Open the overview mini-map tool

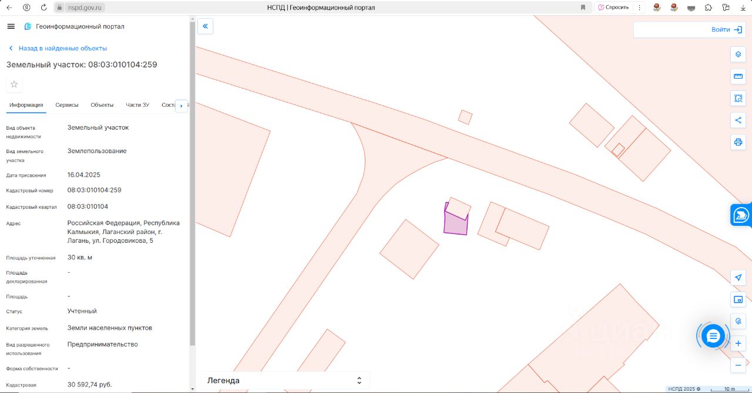(738, 300)
